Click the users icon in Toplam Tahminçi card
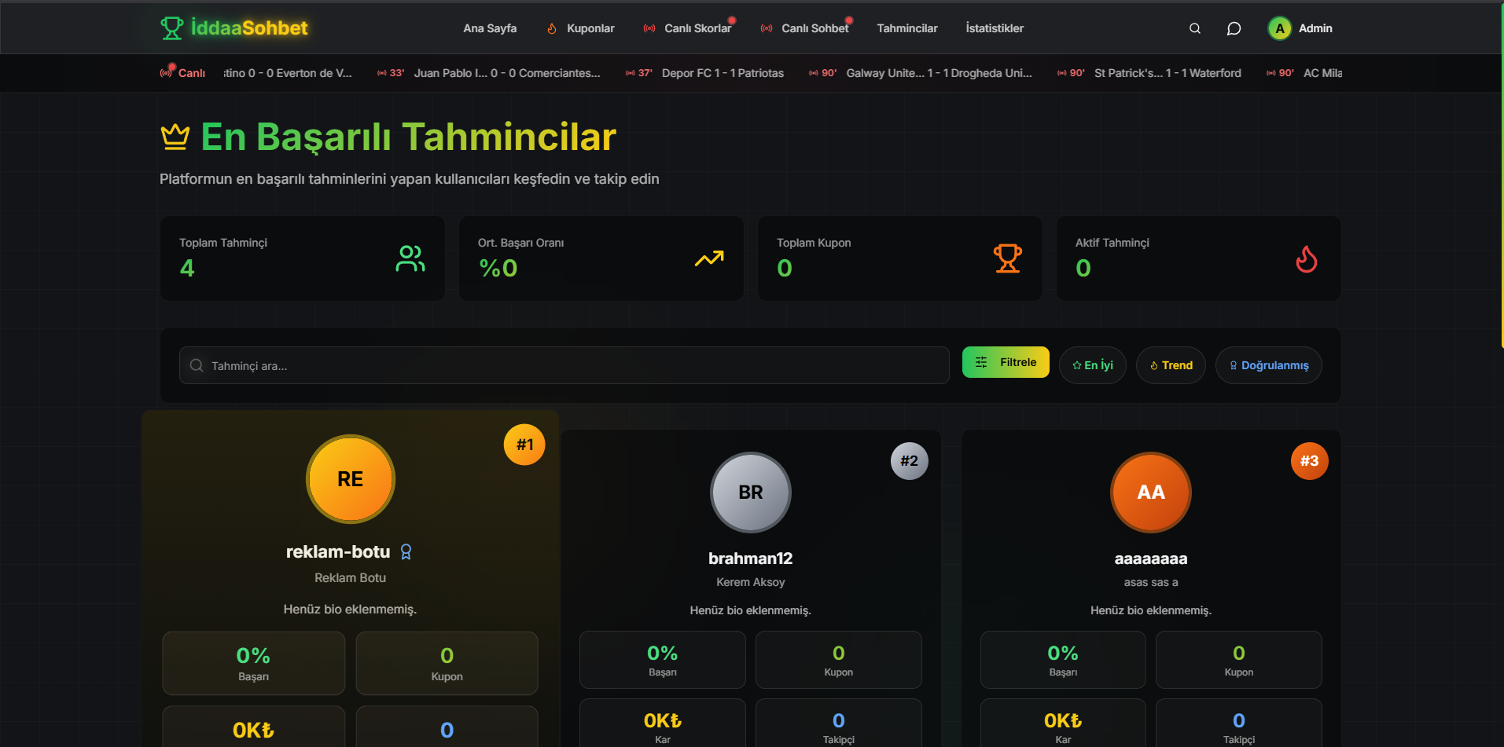 (x=410, y=258)
